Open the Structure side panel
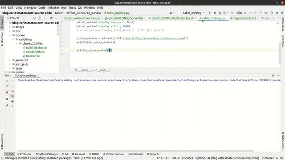The width and height of the screenshot is (285, 160). point(2,39)
